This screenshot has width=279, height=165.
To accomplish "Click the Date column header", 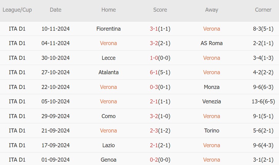I will pyautogui.click(x=55, y=10).
